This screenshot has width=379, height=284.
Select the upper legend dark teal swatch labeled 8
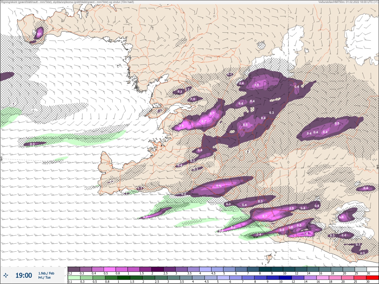[x=265, y=269]
